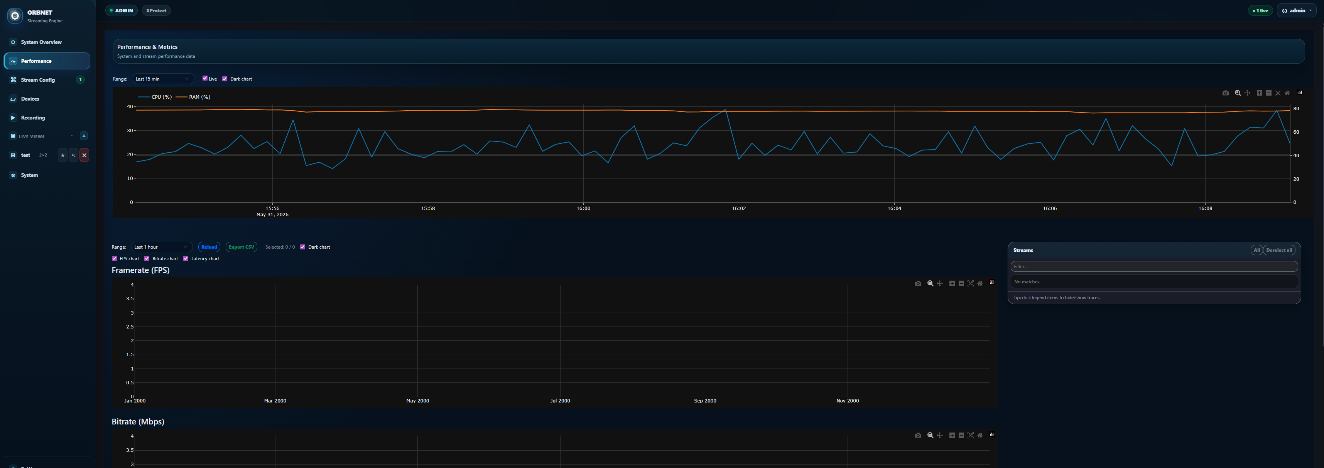The height and width of the screenshot is (468, 1324).
Task: Open Recording page
Action: pyautogui.click(x=47, y=118)
